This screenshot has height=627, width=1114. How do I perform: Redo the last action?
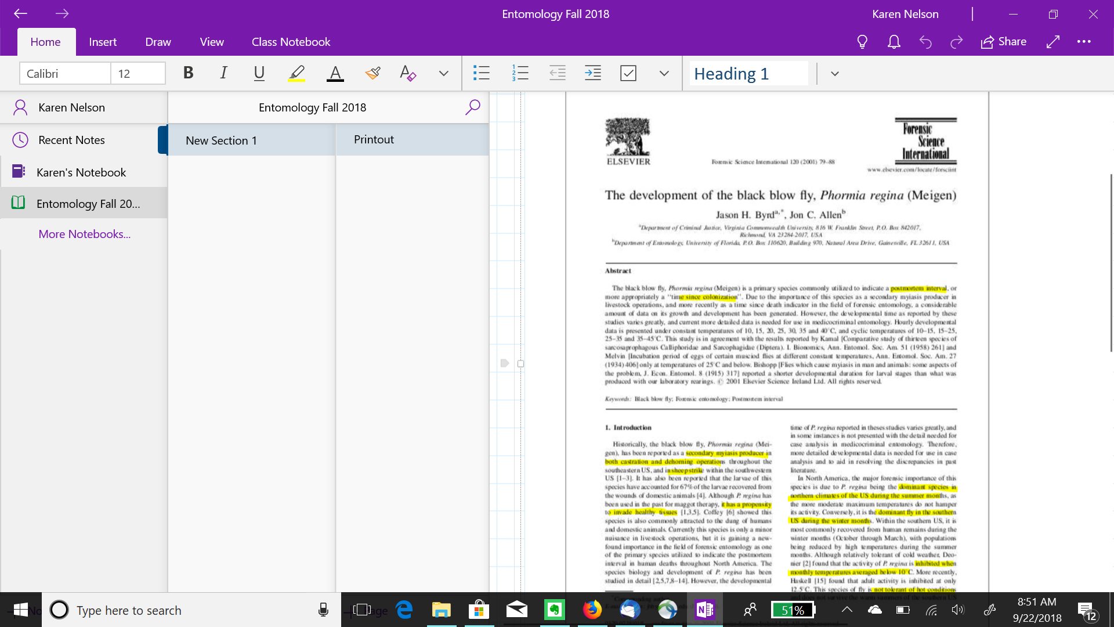(x=956, y=41)
